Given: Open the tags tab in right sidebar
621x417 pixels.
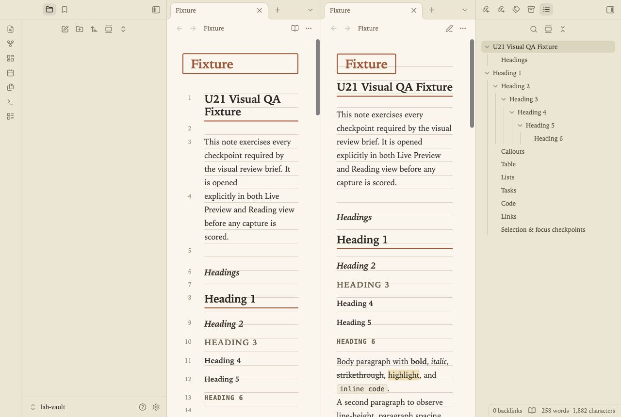Looking at the screenshot, I should (x=516, y=10).
